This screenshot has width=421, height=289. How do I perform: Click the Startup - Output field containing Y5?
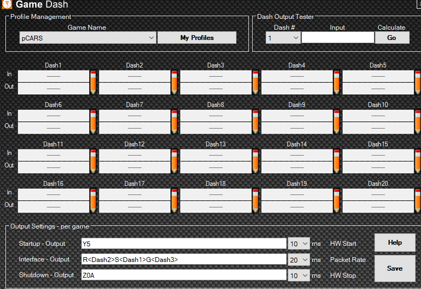tap(184, 244)
